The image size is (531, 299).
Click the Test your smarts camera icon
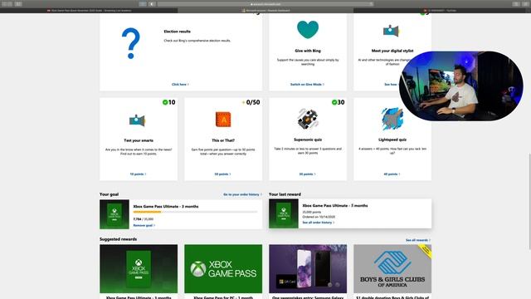137,120
